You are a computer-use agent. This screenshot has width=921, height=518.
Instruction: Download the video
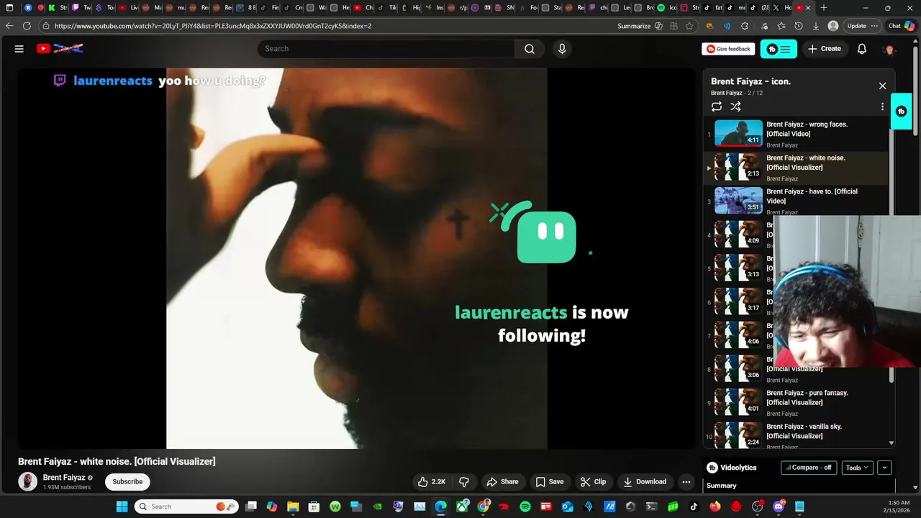[645, 482]
